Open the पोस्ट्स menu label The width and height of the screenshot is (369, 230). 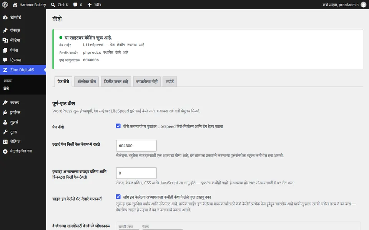click(x=15, y=31)
